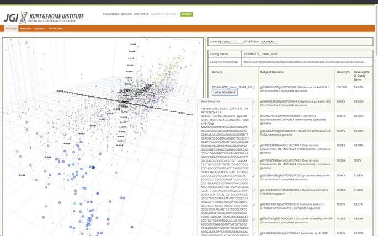Click the EWANDERSEN username text
Image resolution: width=378 pixels, height=236 pixels.
[x=111, y=14]
